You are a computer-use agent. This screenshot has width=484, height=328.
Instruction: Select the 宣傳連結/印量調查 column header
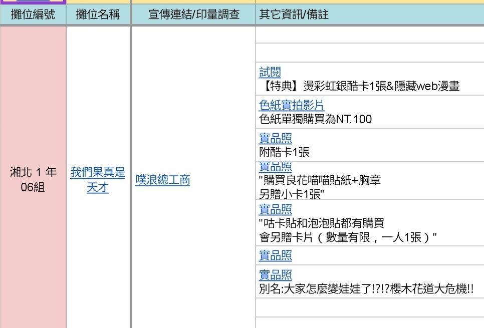pos(194,14)
